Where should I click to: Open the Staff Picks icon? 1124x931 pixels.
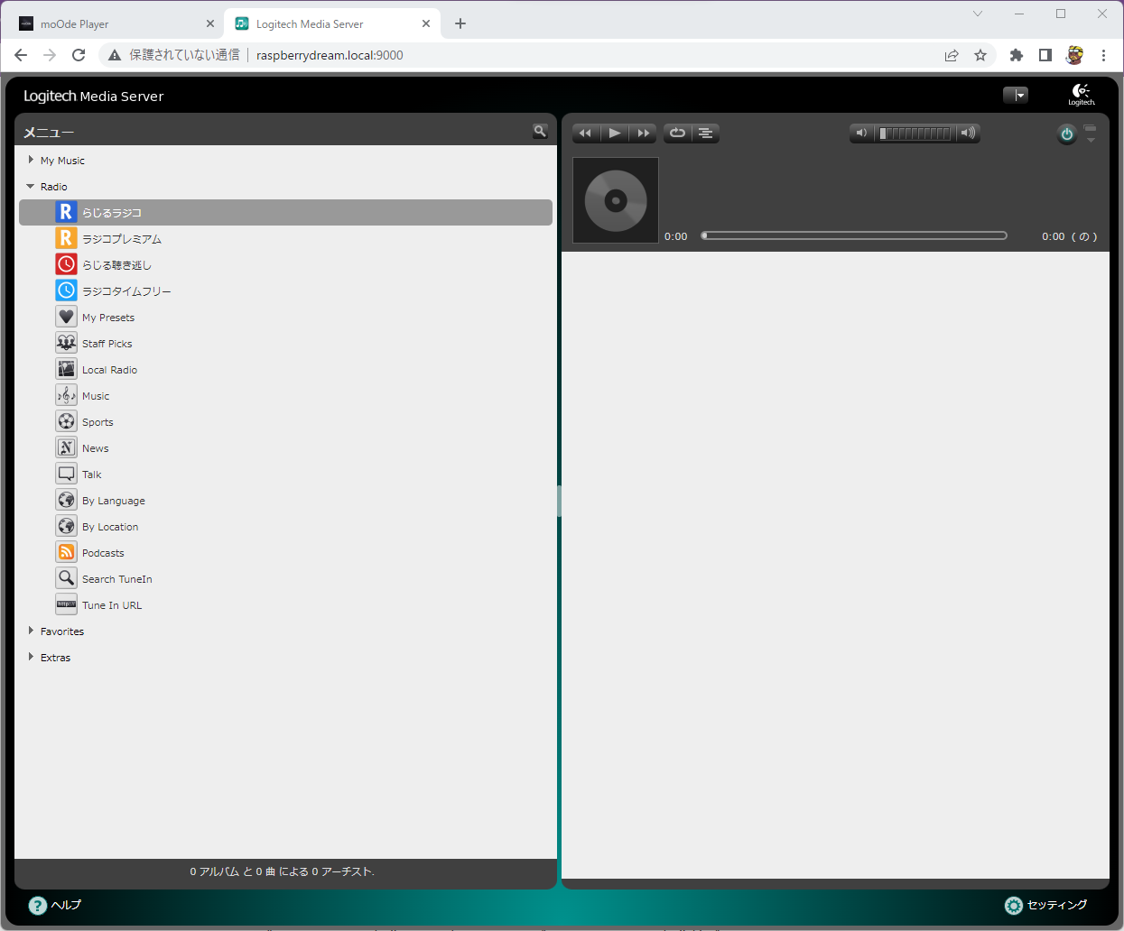[66, 343]
